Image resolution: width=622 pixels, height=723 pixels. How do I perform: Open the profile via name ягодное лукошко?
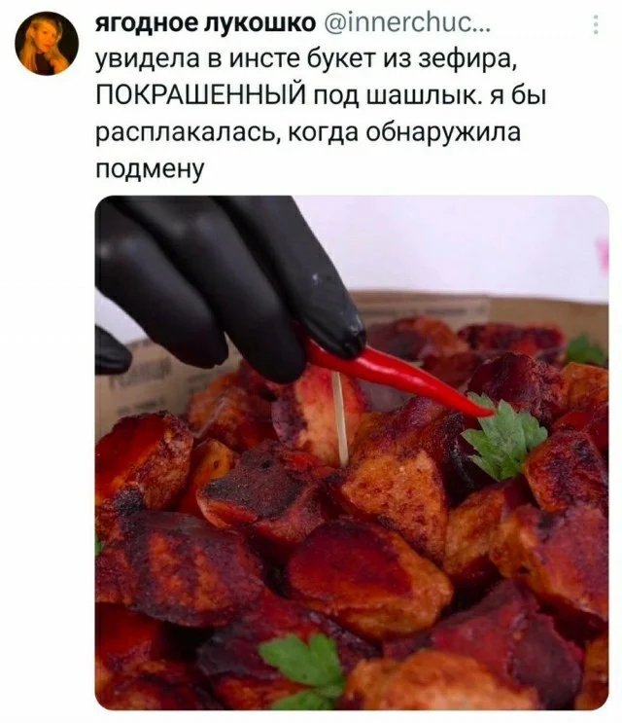pos(205,23)
